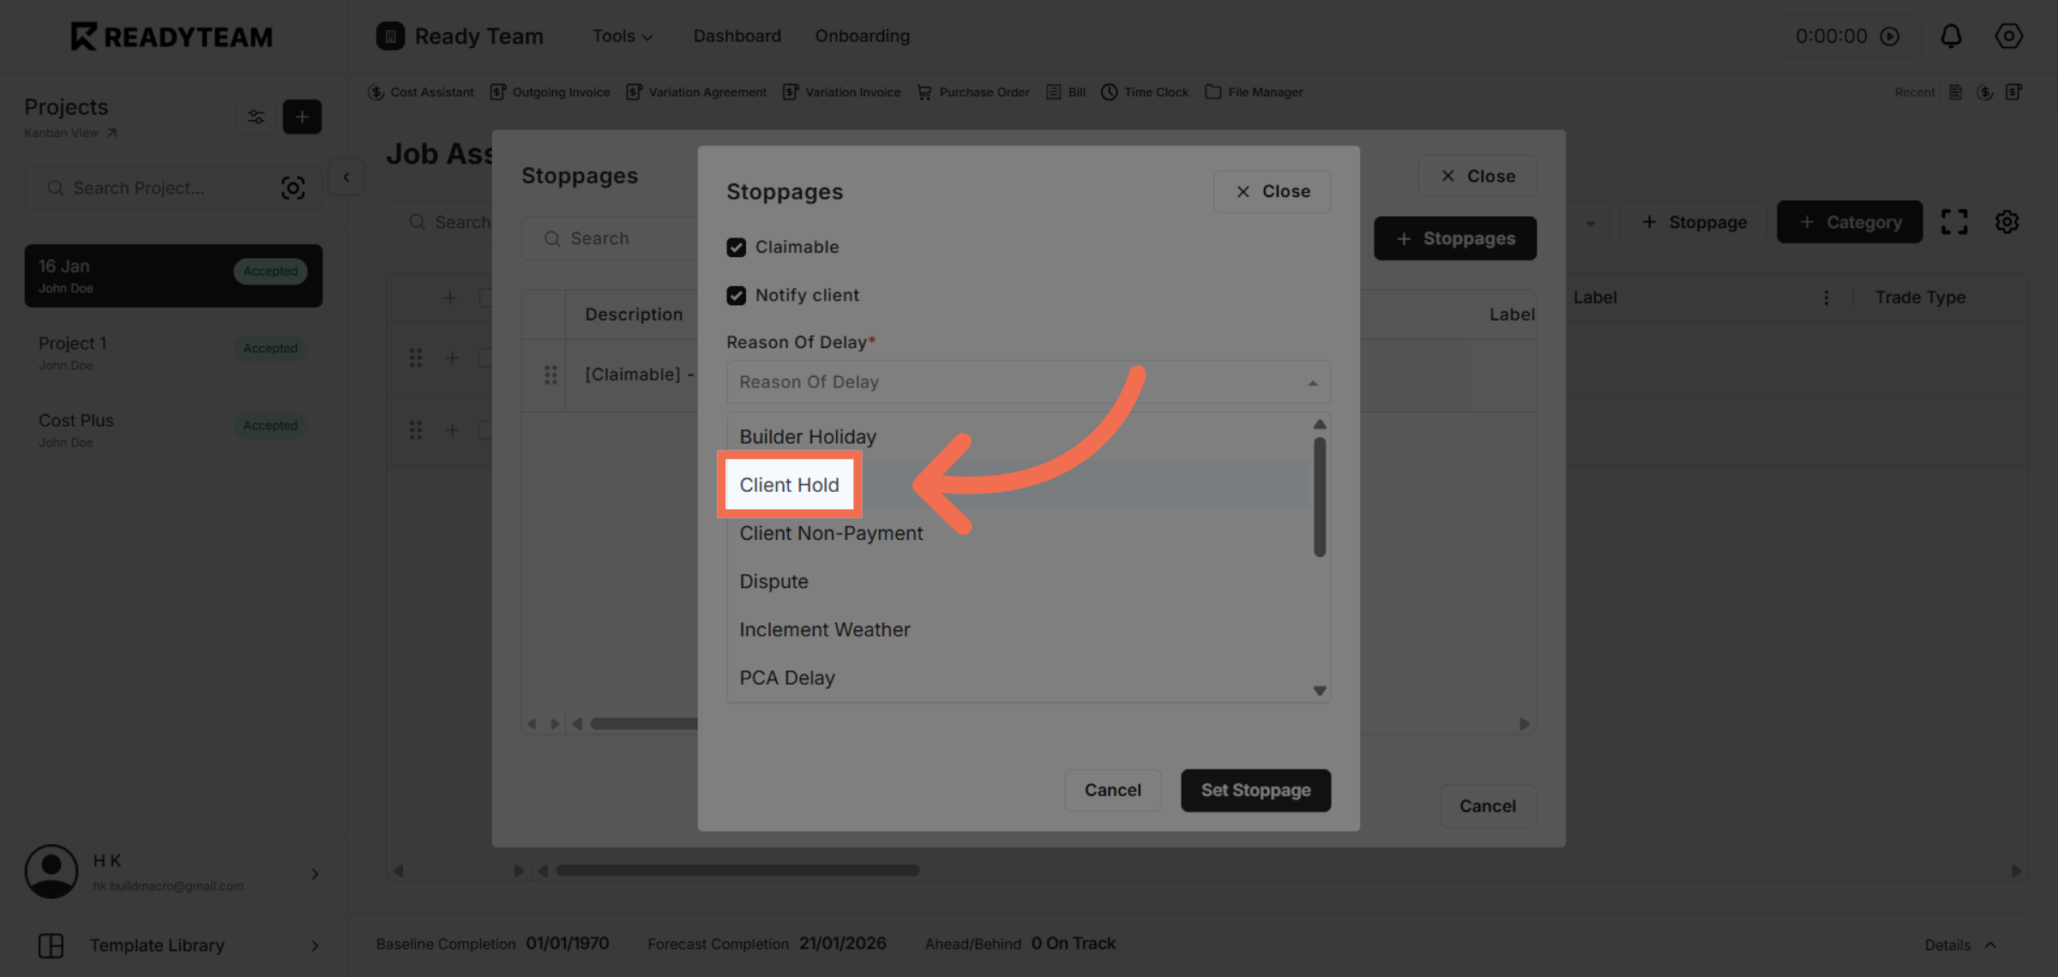
Task: Open Variation Agreement from the toolbar
Action: click(696, 92)
